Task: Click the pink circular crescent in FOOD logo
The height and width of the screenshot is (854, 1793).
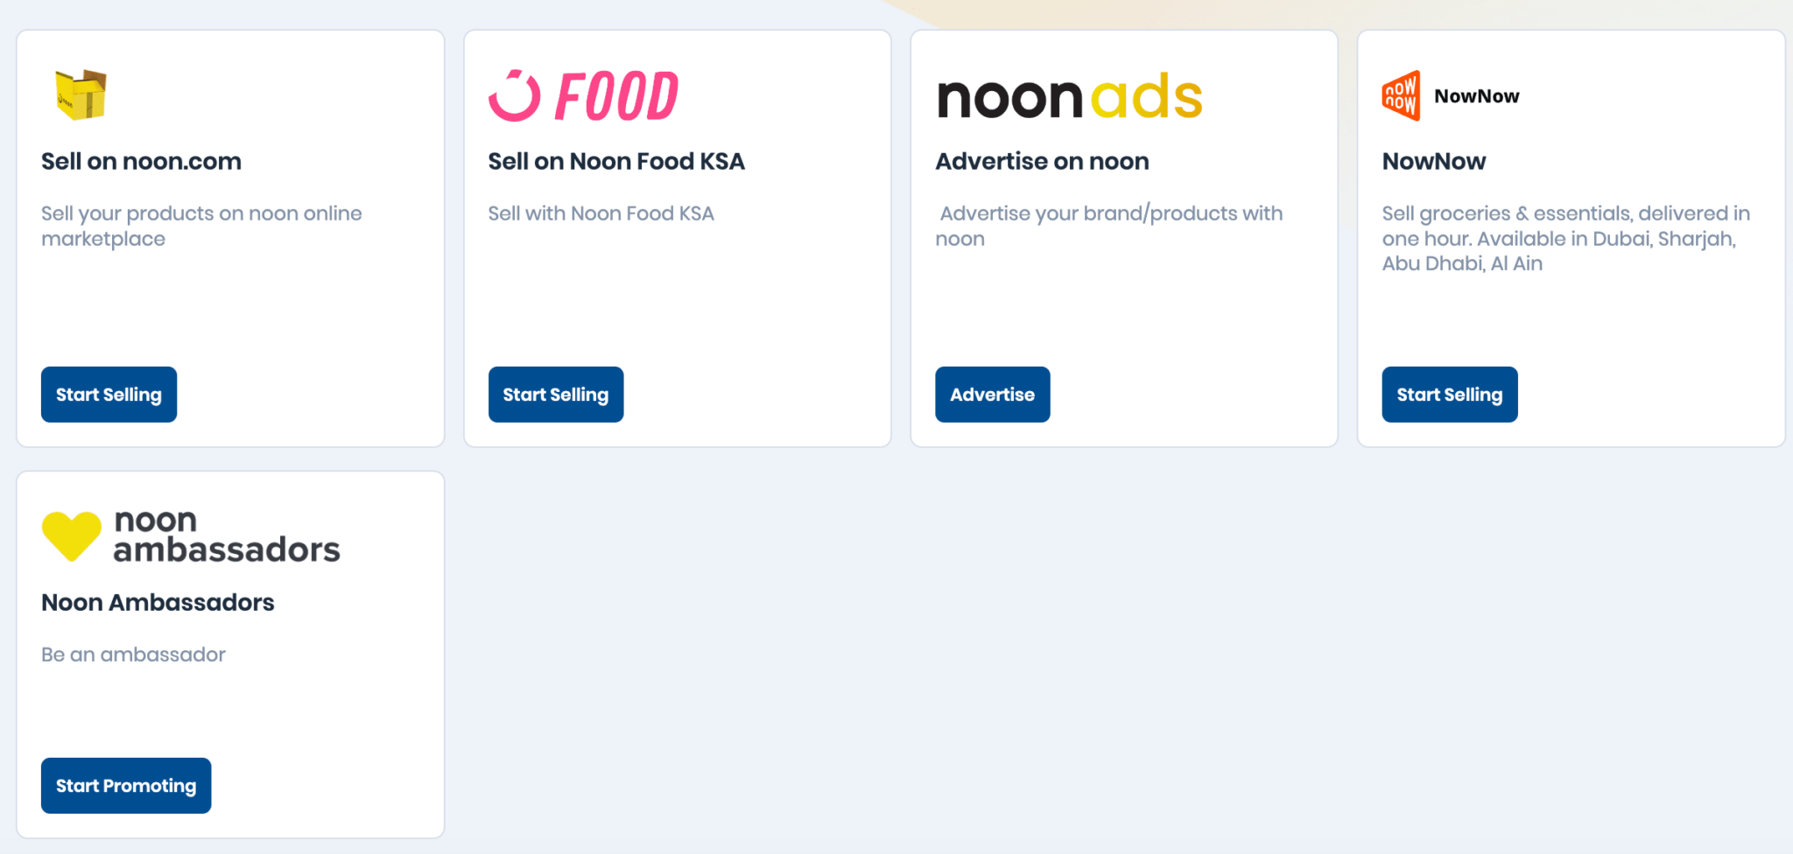Action: coord(515,94)
